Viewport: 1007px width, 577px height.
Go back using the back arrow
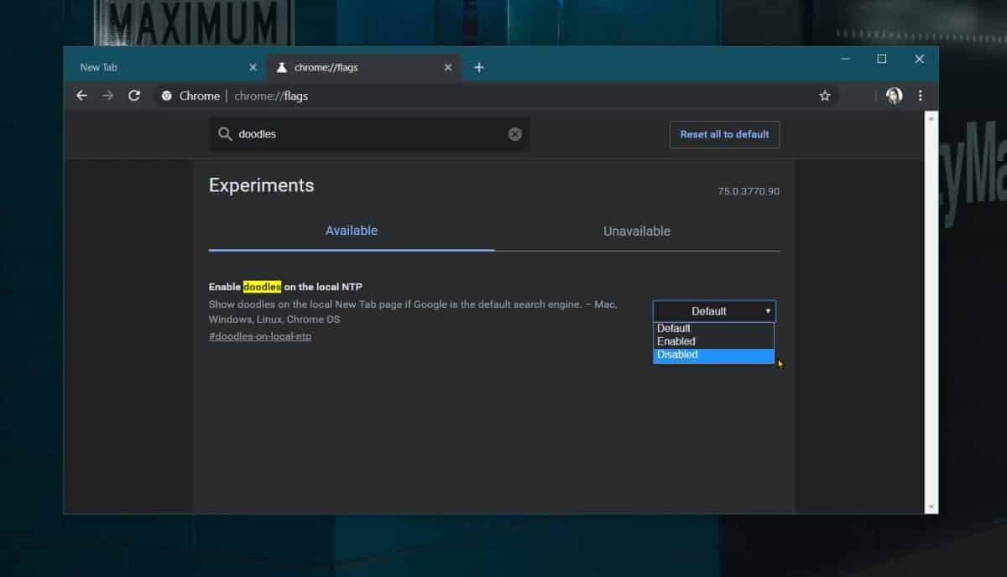tap(81, 96)
